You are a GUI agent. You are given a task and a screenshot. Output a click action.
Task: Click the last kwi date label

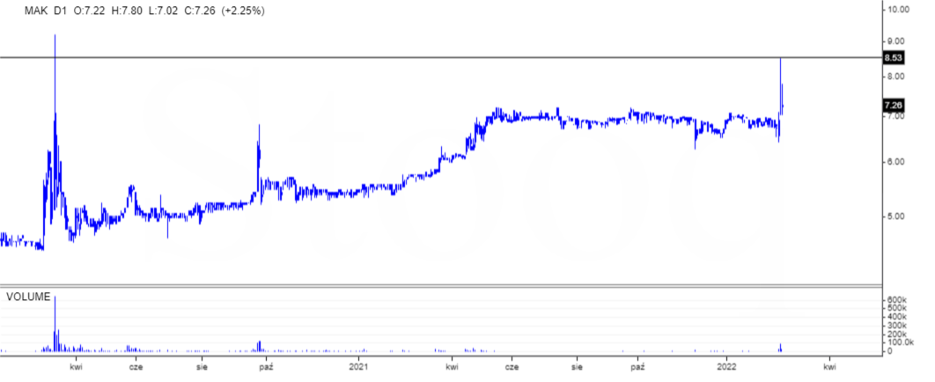828,366
